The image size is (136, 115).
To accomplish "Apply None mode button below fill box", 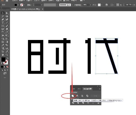I will [x=7, y=67].
